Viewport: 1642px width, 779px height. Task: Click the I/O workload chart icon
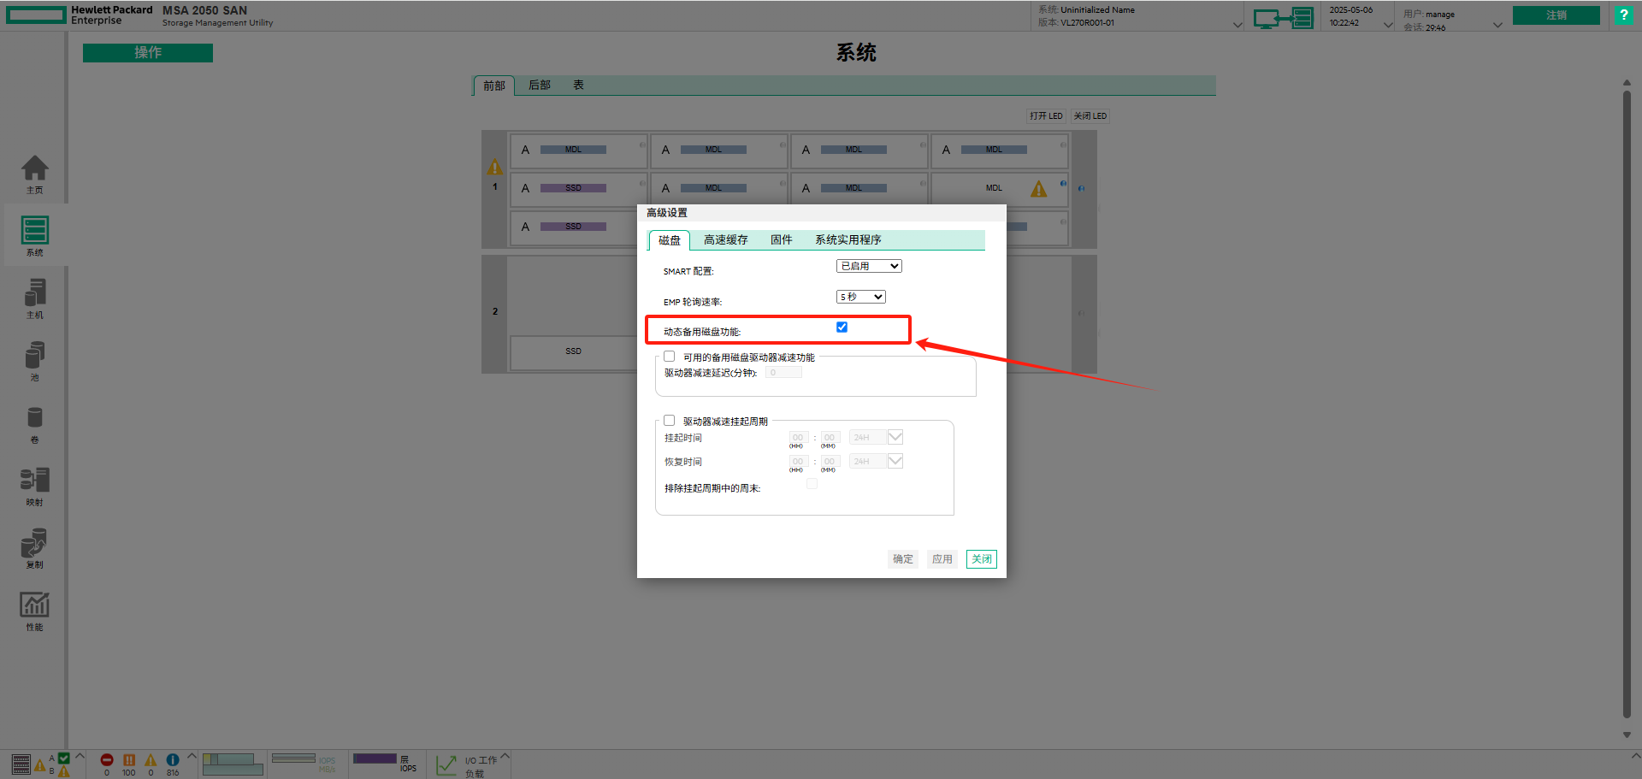[446, 764]
